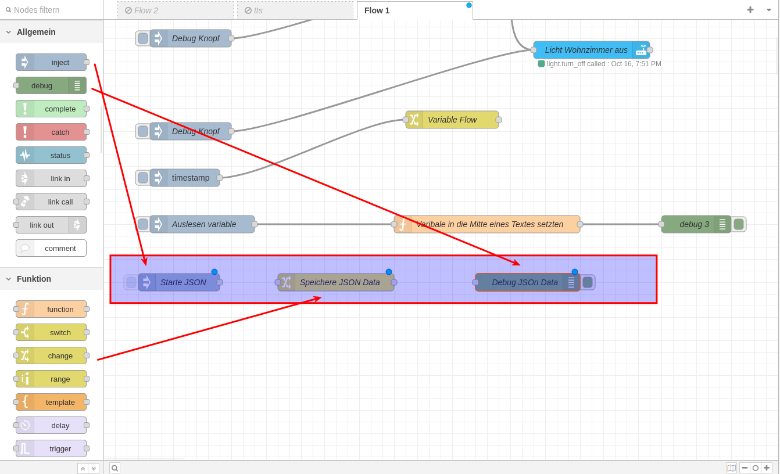The width and height of the screenshot is (780, 474).
Task: Toggle the Debug JSOn Data node button
Action: (x=588, y=282)
